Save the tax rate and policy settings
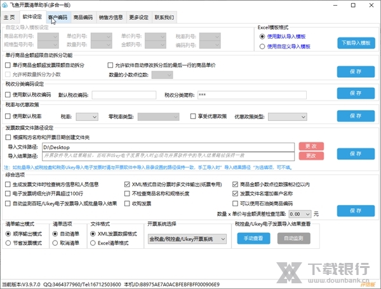Viewport: 381px width, 289px height. coord(356,116)
